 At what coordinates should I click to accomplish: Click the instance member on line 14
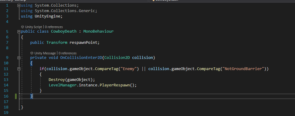click(x=88, y=85)
